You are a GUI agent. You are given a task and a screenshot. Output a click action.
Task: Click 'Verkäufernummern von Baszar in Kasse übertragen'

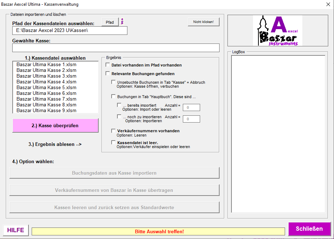(x=114, y=190)
